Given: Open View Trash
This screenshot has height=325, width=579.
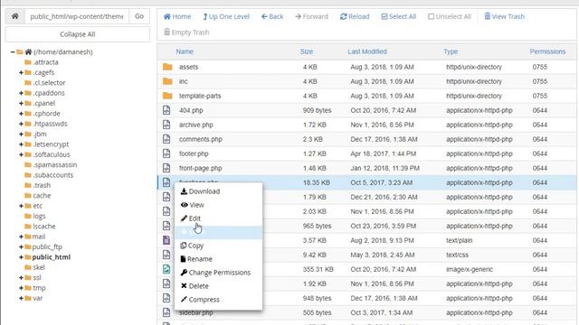Looking at the screenshot, I should coord(504,16).
